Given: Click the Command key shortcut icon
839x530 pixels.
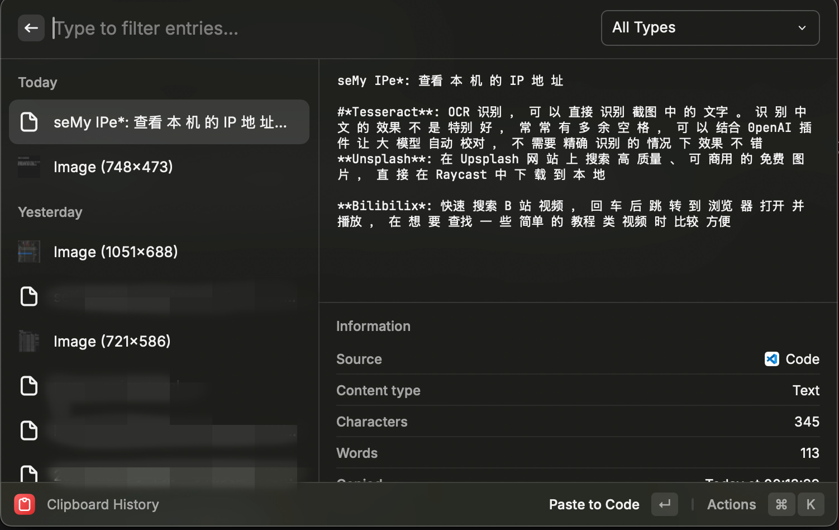Looking at the screenshot, I should [x=781, y=504].
